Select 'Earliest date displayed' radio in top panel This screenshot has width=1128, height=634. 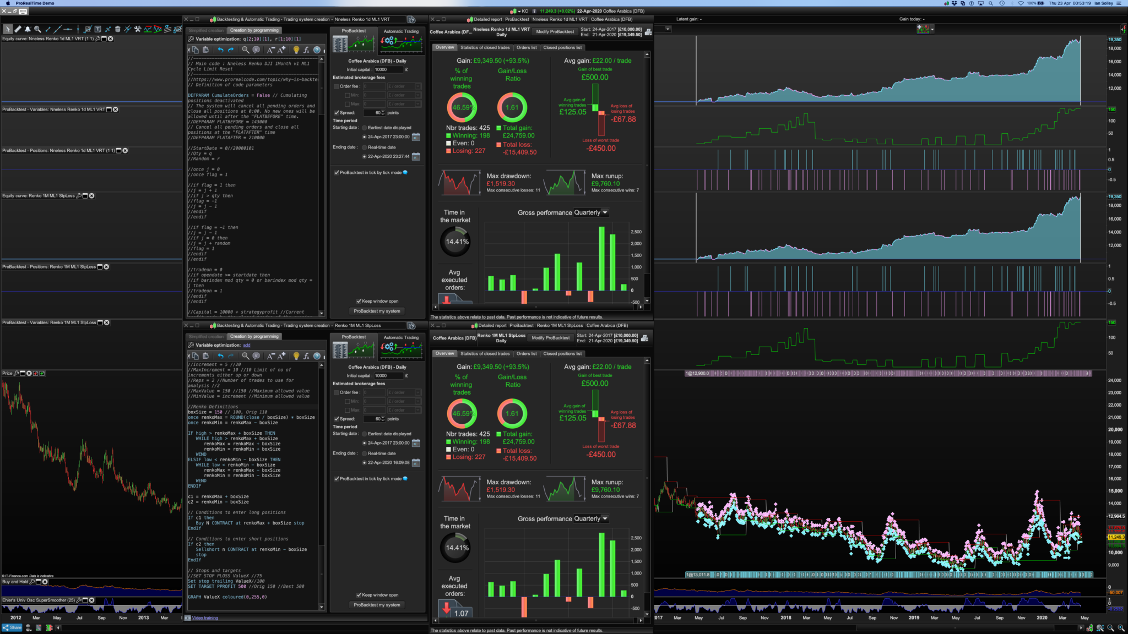click(364, 128)
